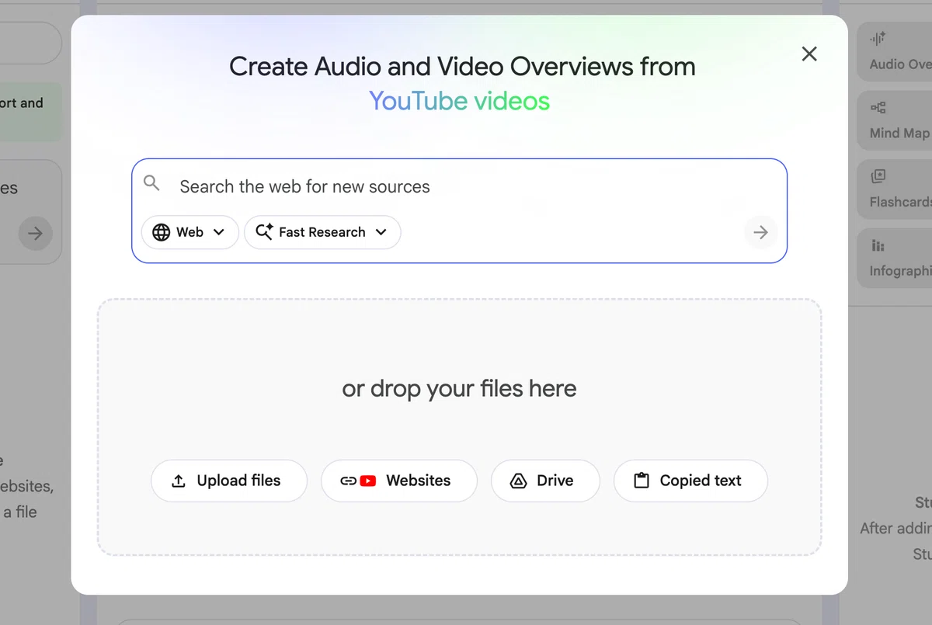The width and height of the screenshot is (932, 625).
Task: Click the upload arrow icon
Action: [179, 481]
